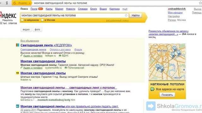Image resolution: width=202 pixels, height=113 pixels.
Task: Click the mail unread counter badge
Action: (x=40, y=9)
